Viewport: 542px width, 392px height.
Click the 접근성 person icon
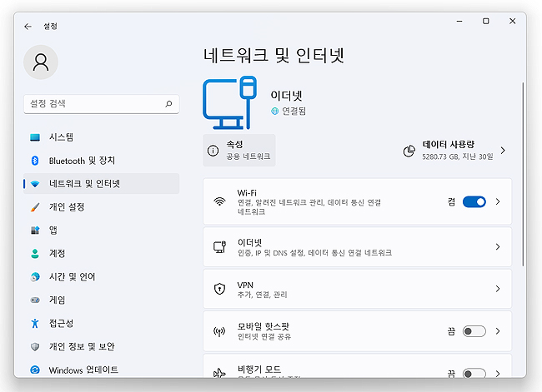coord(35,323)
